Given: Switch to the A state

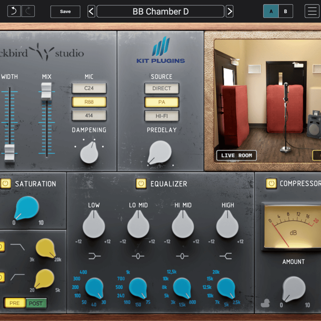Looking at the screenshot, I should pyautogui.click(x=271, y=11).
